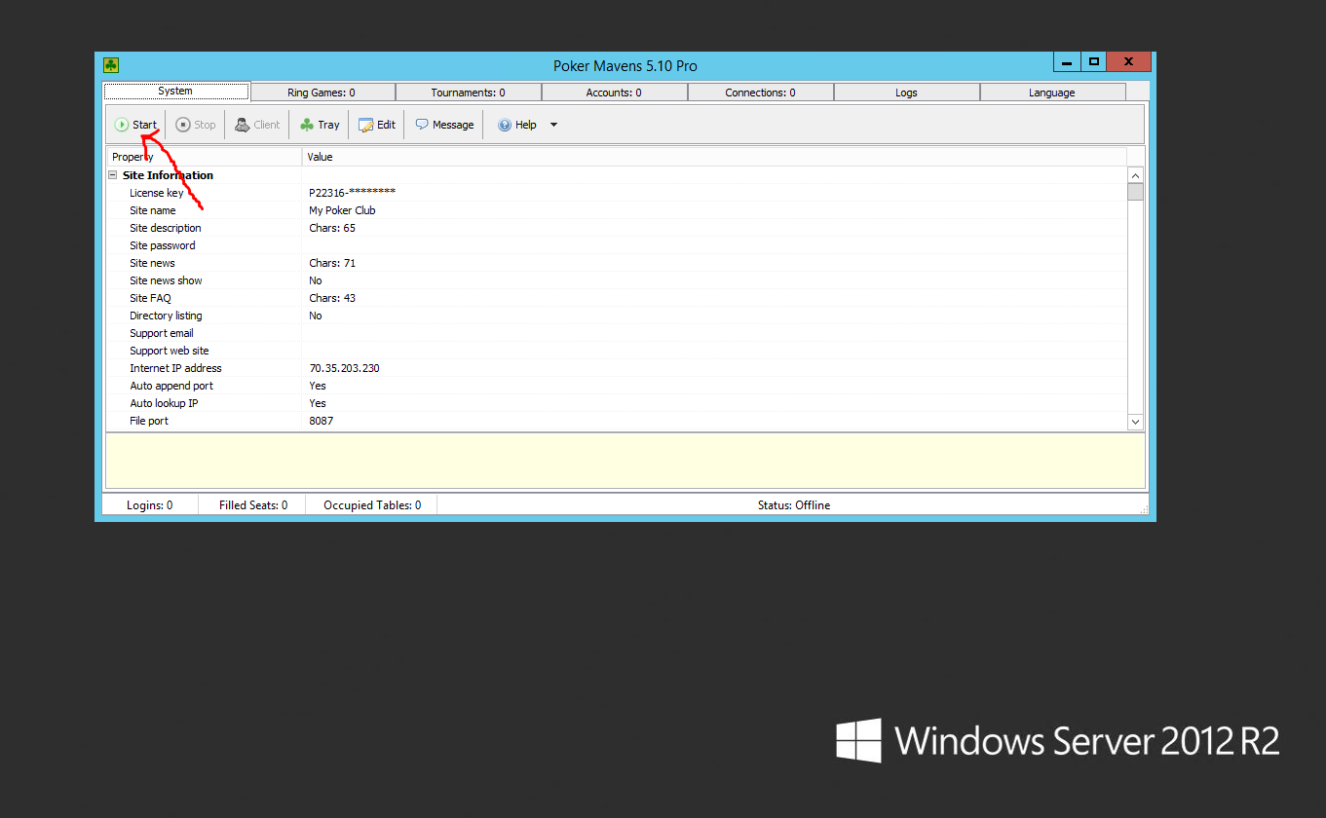1326x818 pixels.
Task: Click the property list scroll down arrow
Action: [1135, 422]
